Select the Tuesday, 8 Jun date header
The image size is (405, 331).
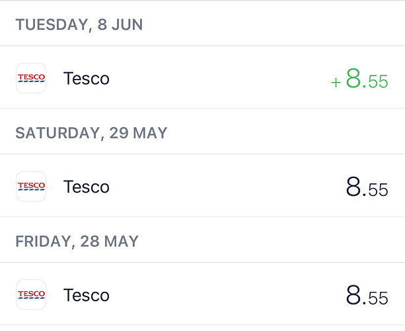pos(79,25)
